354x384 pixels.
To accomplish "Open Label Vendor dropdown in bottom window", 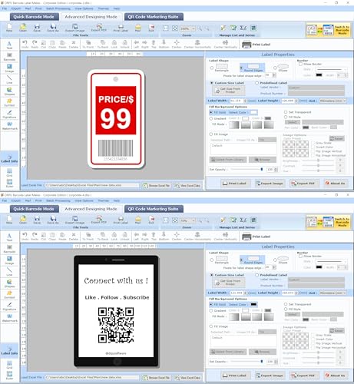I will pos(316,280).
